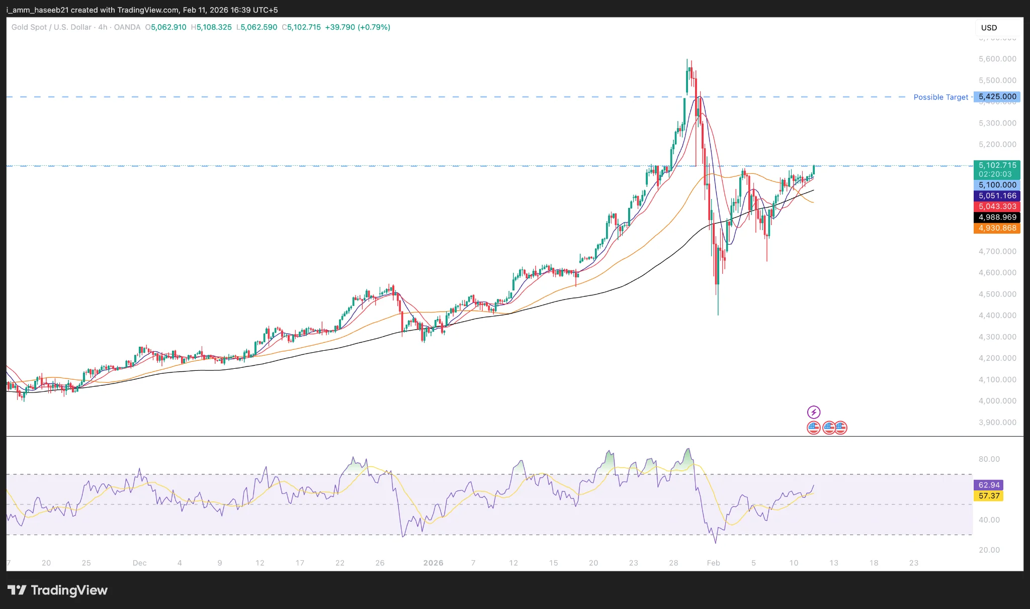Click the 4h interval in chart legend
The width and height of the screenshot is (1030, 609).
click(103, 27)
